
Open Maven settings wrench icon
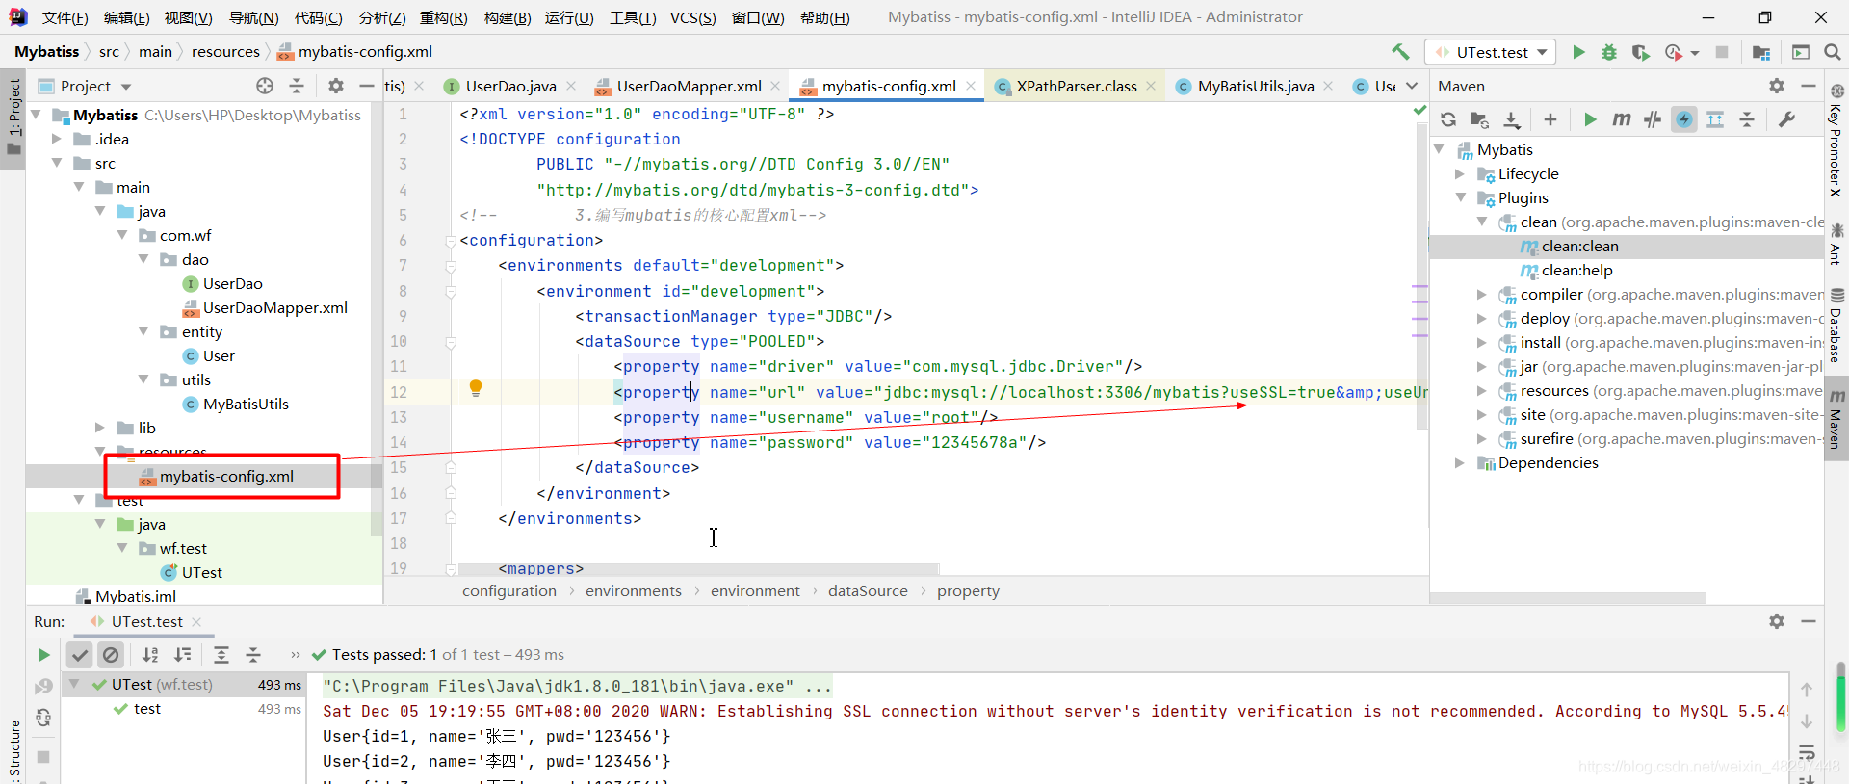tap(1786, 119)
